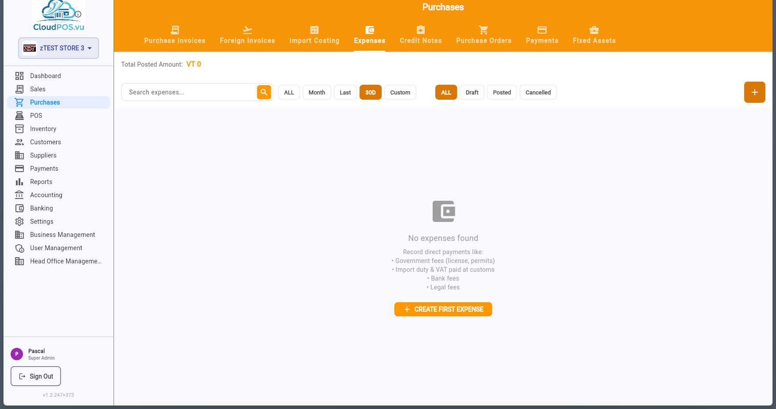This screenshot has width=776, height=409.
Task: Click the Head Office Management icon
Action: coord(19,261)
